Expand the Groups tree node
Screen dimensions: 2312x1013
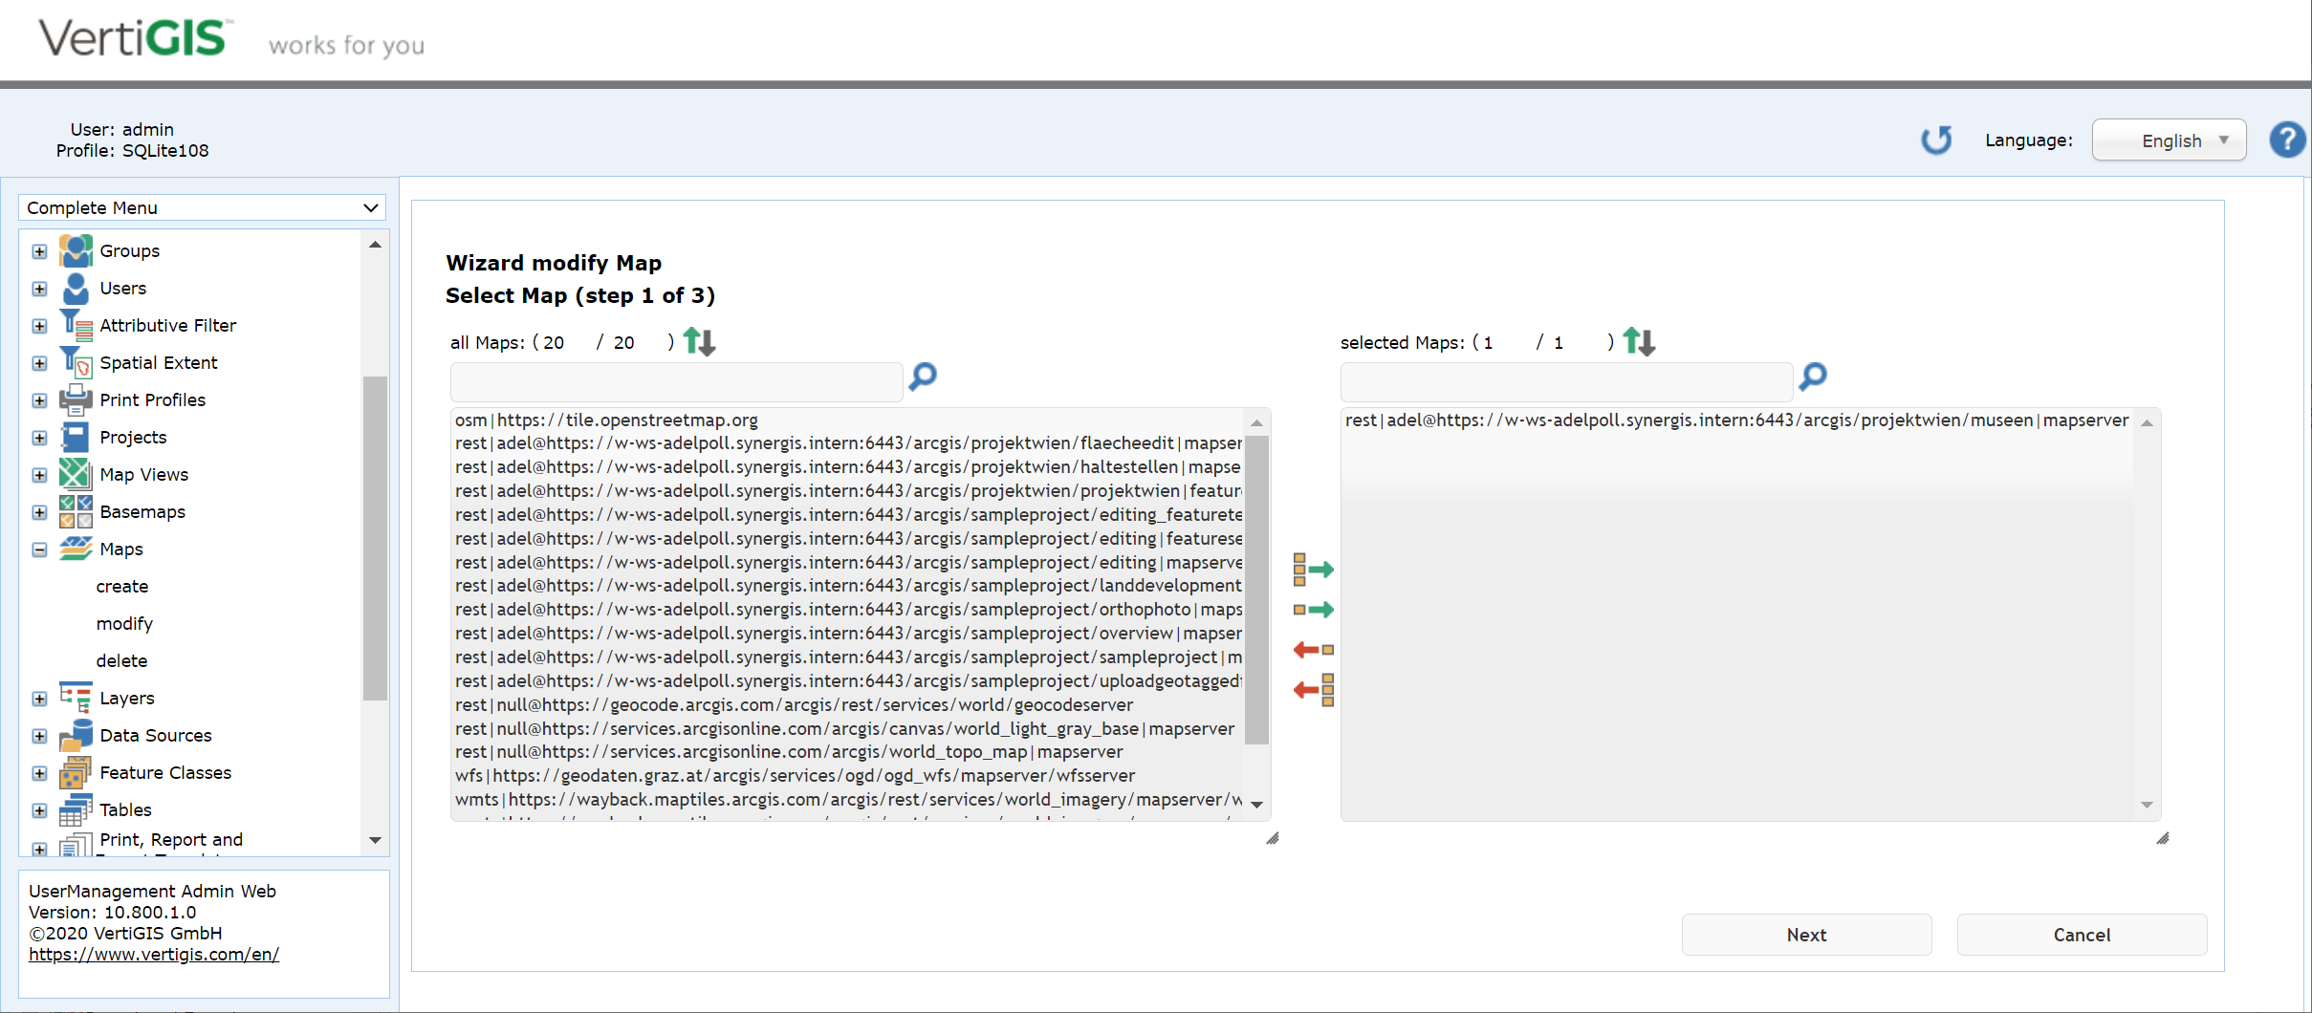click(x=39, y=251)
